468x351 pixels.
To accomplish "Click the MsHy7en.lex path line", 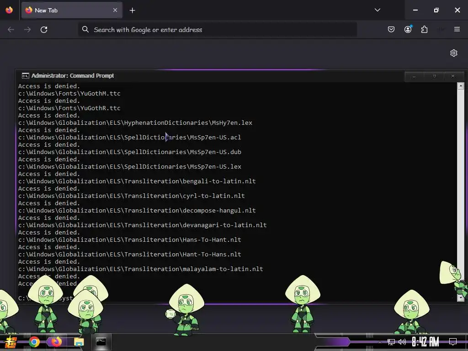I will (x=135, y=122).
